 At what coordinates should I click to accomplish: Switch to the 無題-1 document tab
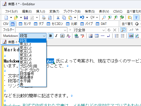click(11, 42)
